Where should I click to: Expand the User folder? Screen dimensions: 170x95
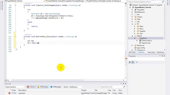tap(135, 34)
